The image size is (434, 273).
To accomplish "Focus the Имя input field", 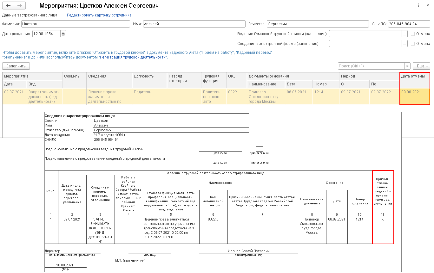I will [x=194, y=24].
